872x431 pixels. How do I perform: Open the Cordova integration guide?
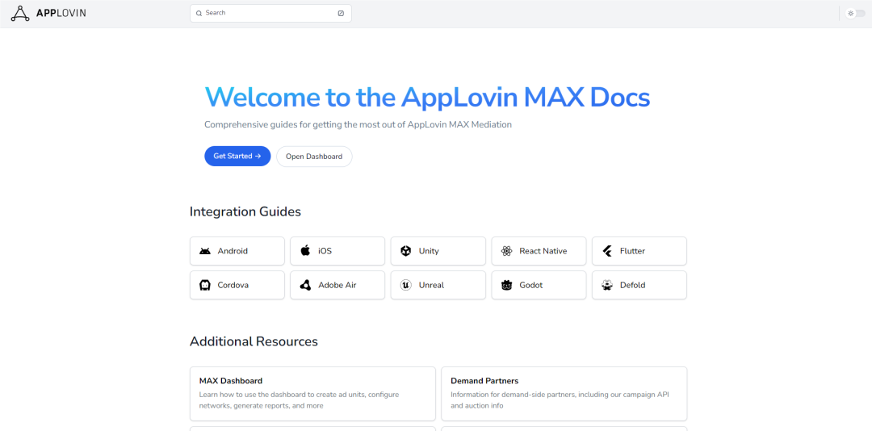pyautogui.click(x=237, y=285)
